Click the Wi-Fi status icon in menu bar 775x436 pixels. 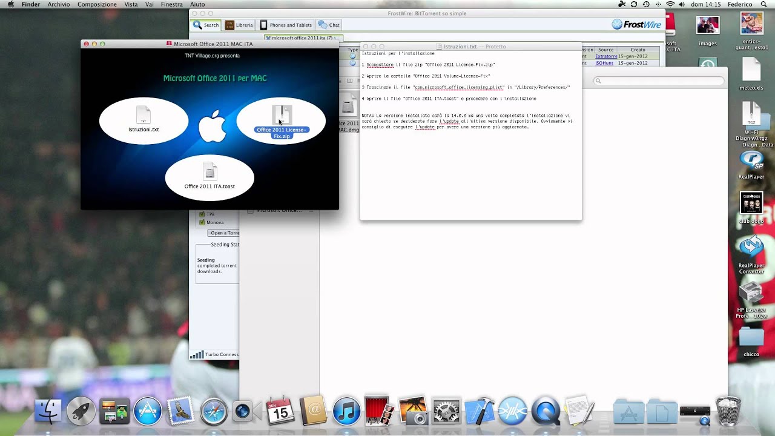click(x=670, y=4)
